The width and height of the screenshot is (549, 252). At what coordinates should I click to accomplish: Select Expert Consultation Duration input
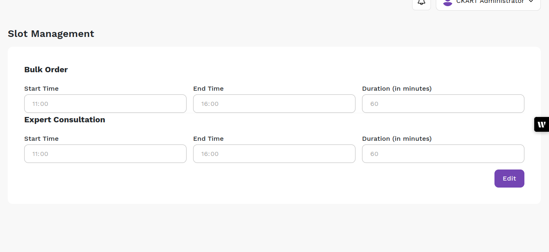[x=443, y=154]
